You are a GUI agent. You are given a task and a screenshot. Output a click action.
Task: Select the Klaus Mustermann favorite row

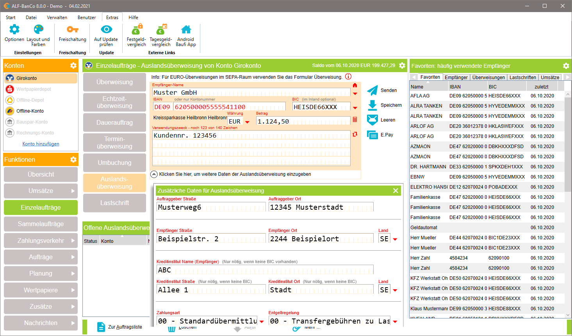(x=487, y=309)
